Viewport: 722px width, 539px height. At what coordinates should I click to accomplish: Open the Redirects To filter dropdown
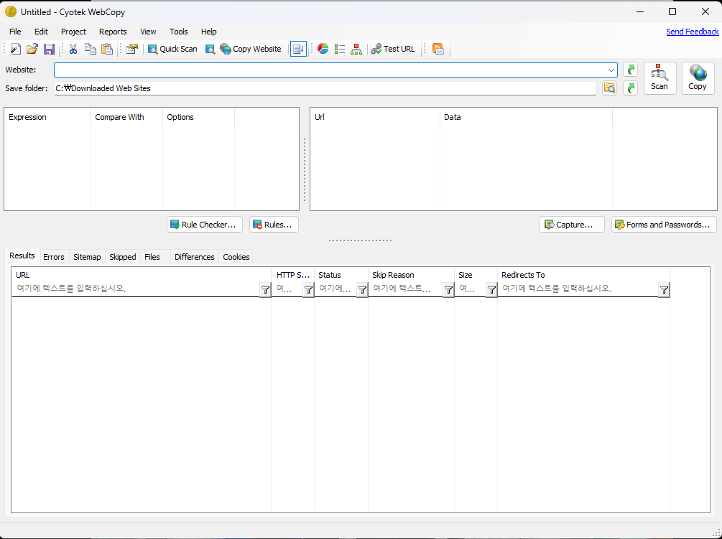pyautogui.click(x=664, y=289)
